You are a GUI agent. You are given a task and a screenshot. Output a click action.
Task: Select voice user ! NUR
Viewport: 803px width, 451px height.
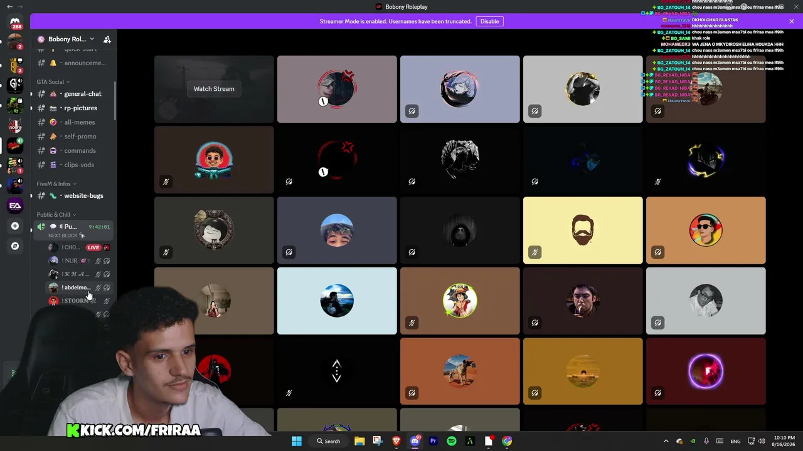(80, 261)
